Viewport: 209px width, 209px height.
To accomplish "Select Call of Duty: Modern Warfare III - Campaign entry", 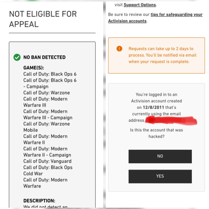I will click(48, 115).
